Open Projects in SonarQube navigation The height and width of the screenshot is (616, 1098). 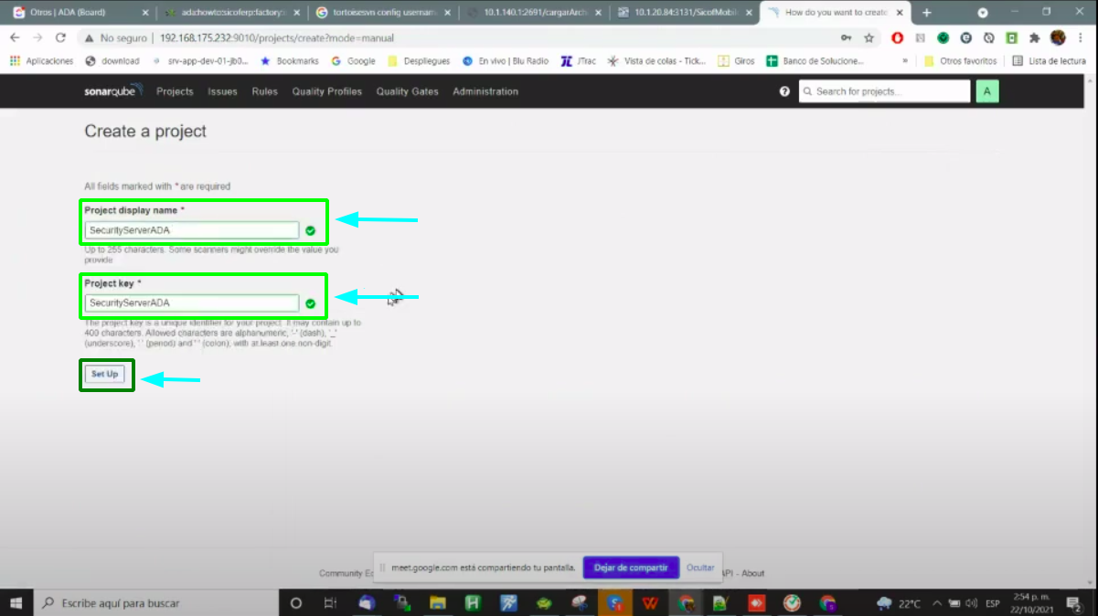point(175,91)
